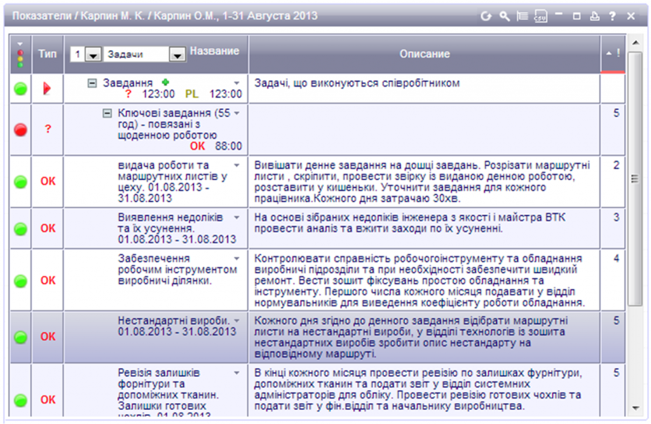Click the Название column header
This screenshot has width=651, height=424.
[x=214, y=51]
